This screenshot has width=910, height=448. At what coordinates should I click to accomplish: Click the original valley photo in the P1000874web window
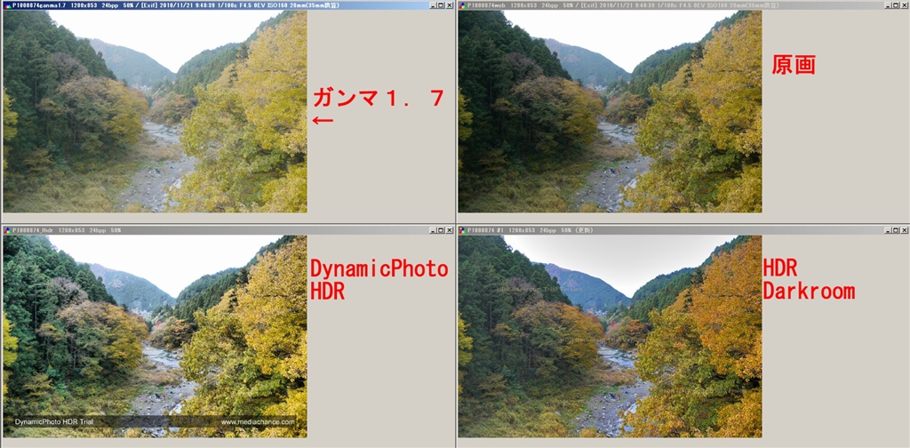610,111
